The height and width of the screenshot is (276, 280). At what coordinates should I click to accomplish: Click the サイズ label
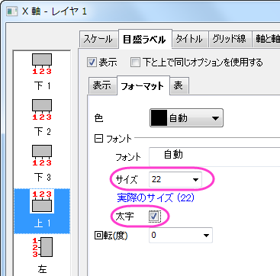point(127,180)
